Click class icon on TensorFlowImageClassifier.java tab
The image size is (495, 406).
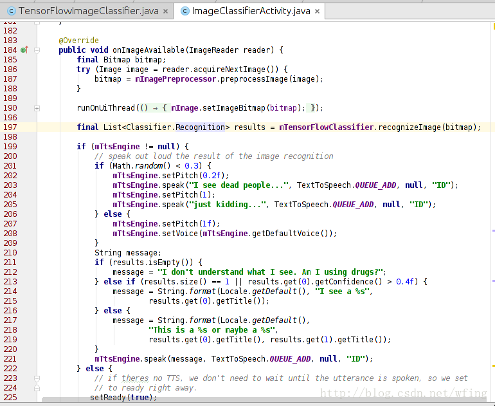click(12, 12)
